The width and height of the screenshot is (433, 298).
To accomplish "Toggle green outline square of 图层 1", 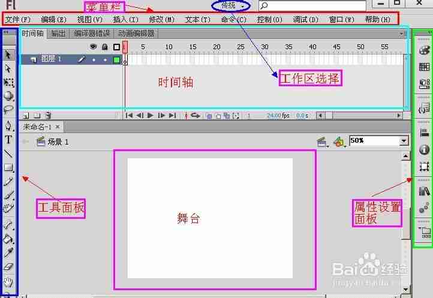I will click(x=117, y=59).
